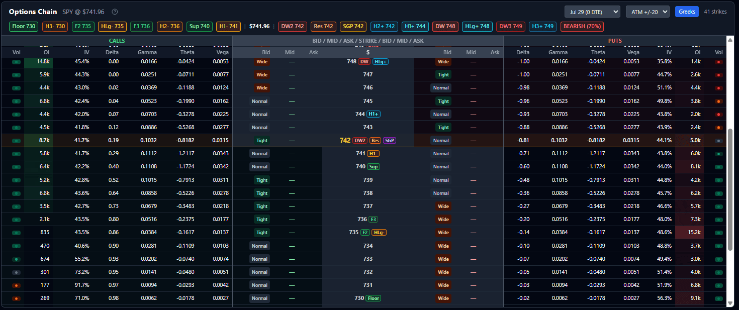Click call-side volume indicator in 748 strike row
This screenshot has height=310, width=739.
coord(17,62)
